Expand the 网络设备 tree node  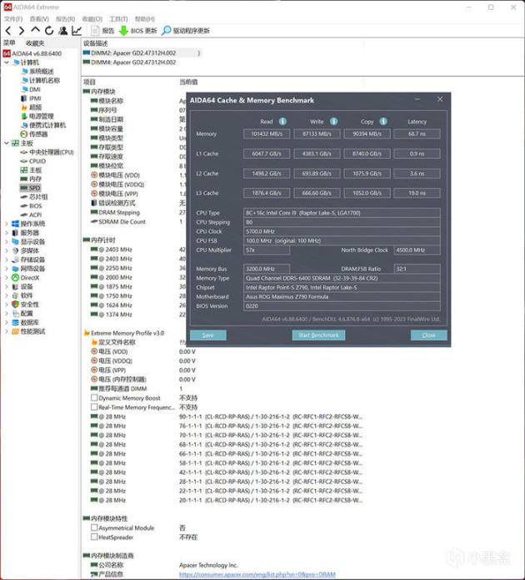click(7, 269)
